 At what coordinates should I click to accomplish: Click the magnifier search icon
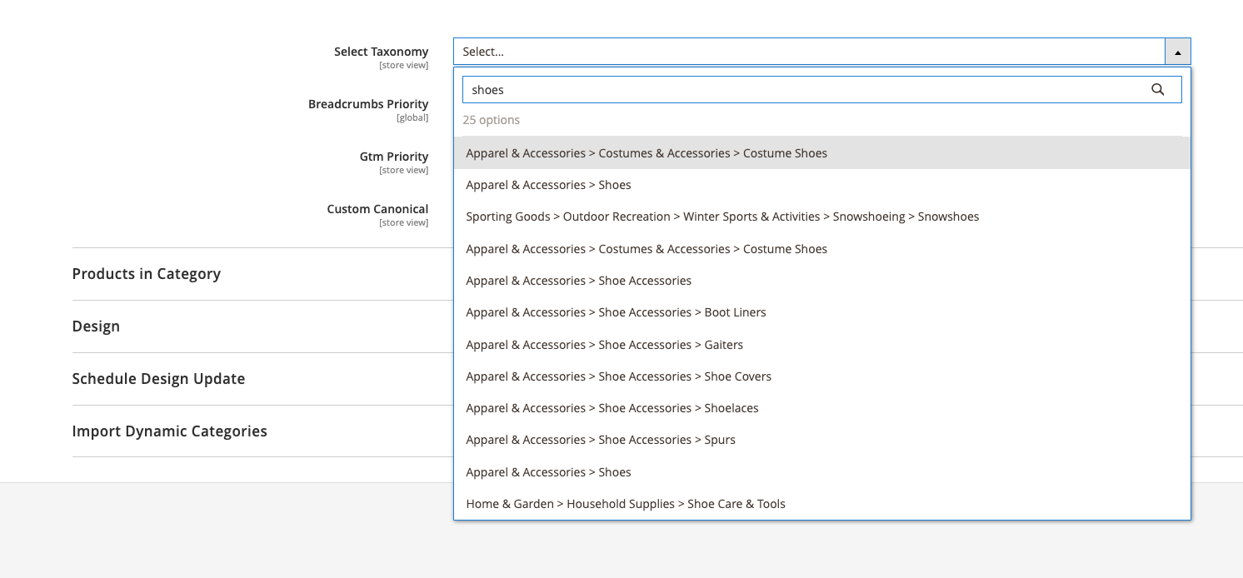click(x=1157, y=90)
